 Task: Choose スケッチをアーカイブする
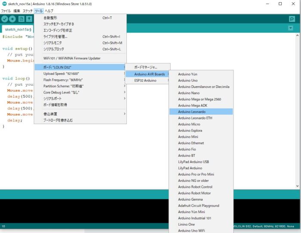[x=80, y=24]
